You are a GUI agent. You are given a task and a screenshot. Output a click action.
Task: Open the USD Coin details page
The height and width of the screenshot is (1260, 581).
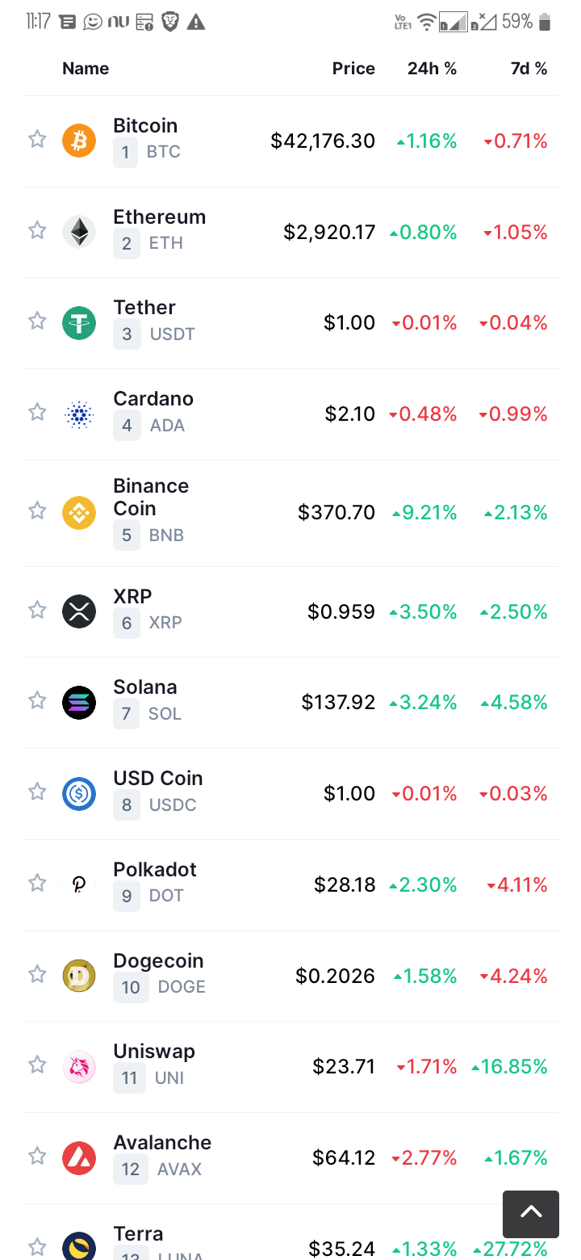(x=158, y=778)
